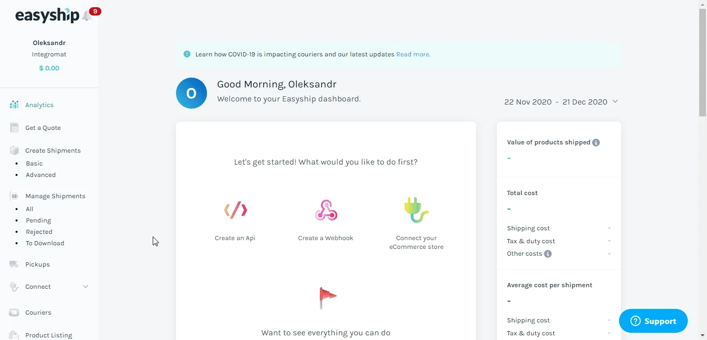Click the Create Shipments box icon
Image resolution: width=707 pixels, height=340 pixels.
click(14, 151)
